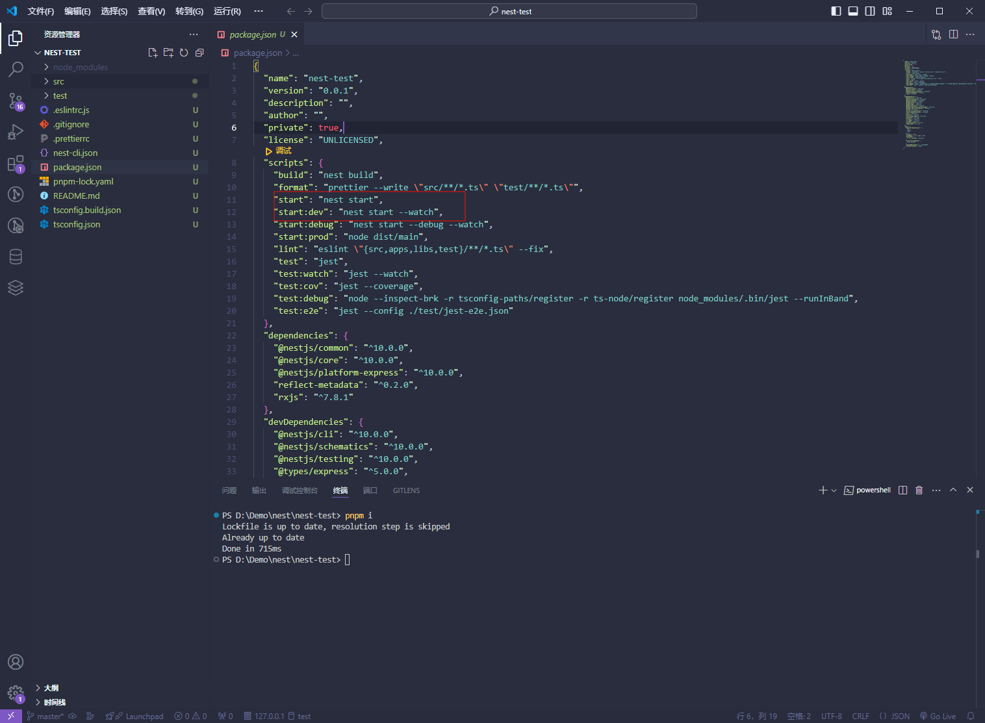Open changes compare icon in editor toolbar
This screenshot has width=985, height=723.
coord(936,34)
